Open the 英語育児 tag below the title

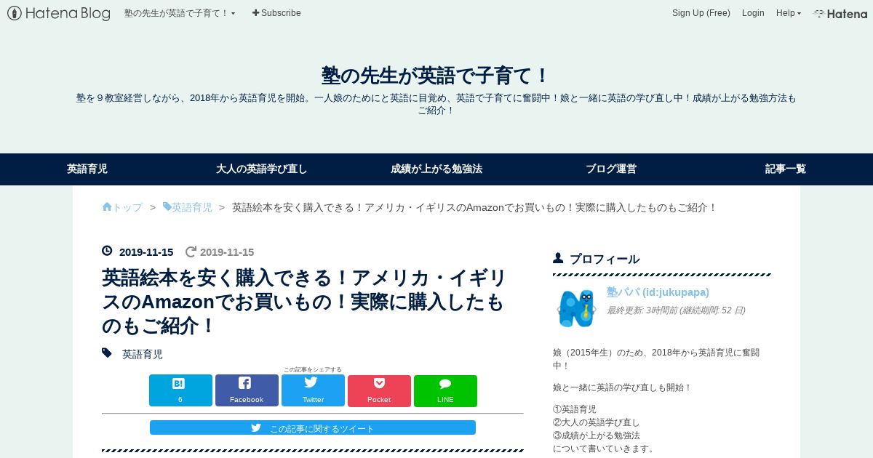[x=143, y=354]
